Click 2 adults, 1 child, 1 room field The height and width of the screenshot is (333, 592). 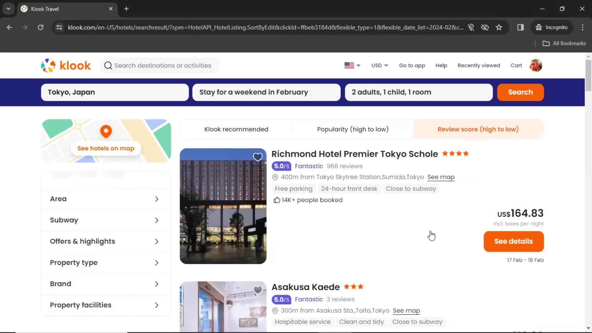[x=419, y=92]
